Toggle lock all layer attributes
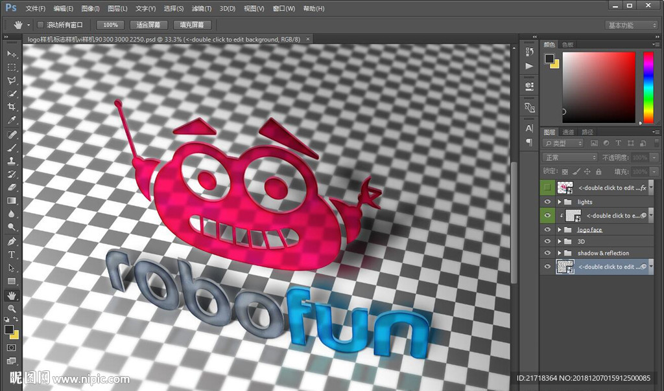This screenshot has width=664, height=391. pyautogui.click(x=599, y=172)
